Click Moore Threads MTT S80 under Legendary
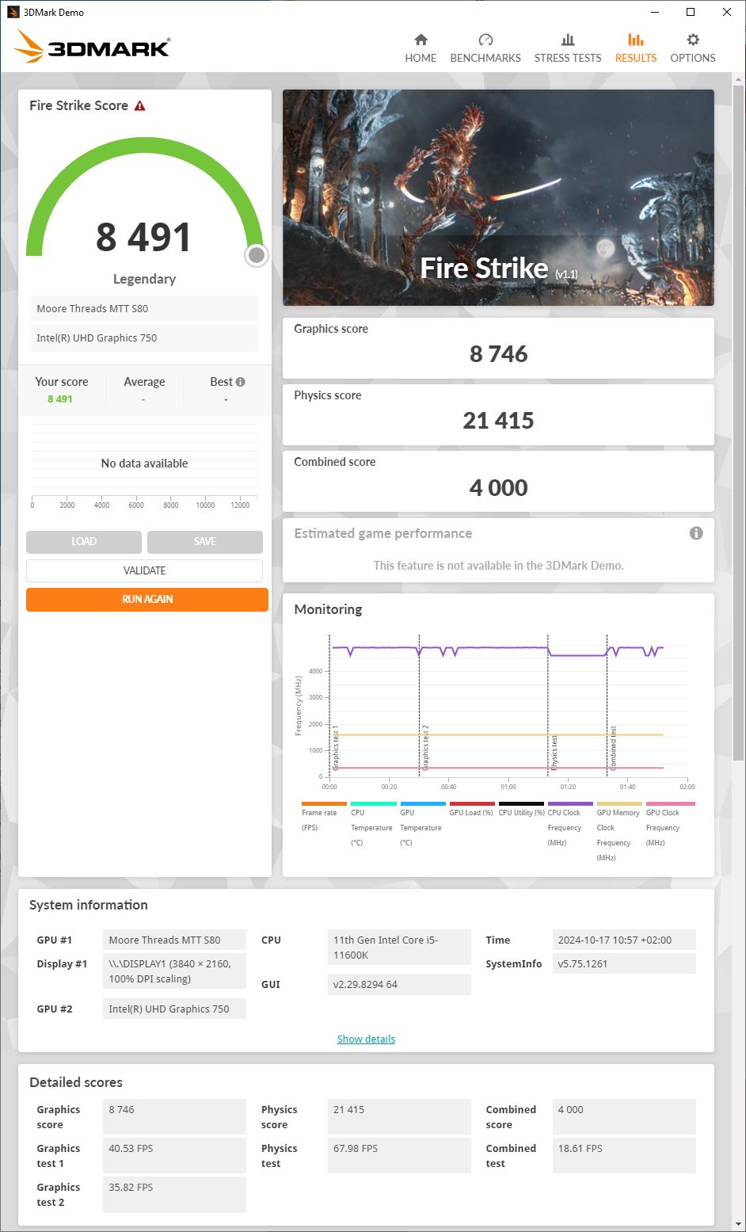Screen dimensions: 746x1232 [x=144, y=309]
